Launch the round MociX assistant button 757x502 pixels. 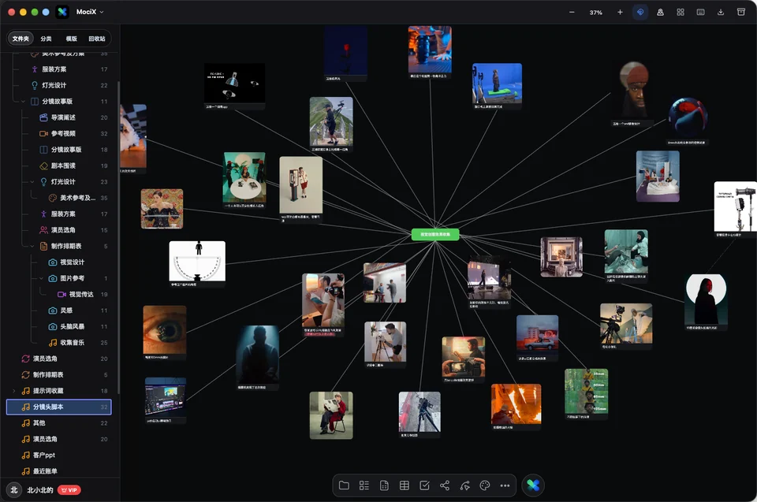click(533, 485)
